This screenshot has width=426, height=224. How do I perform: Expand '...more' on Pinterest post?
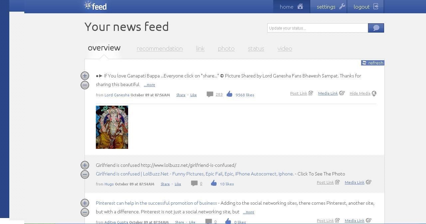click(x=249, y=212)
